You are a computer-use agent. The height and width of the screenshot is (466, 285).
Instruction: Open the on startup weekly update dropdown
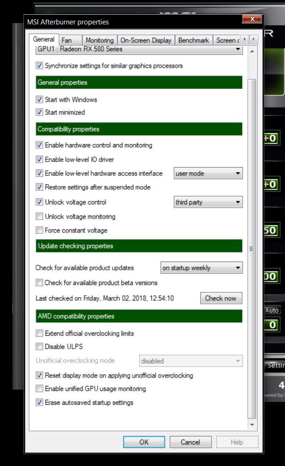[202, 268]
